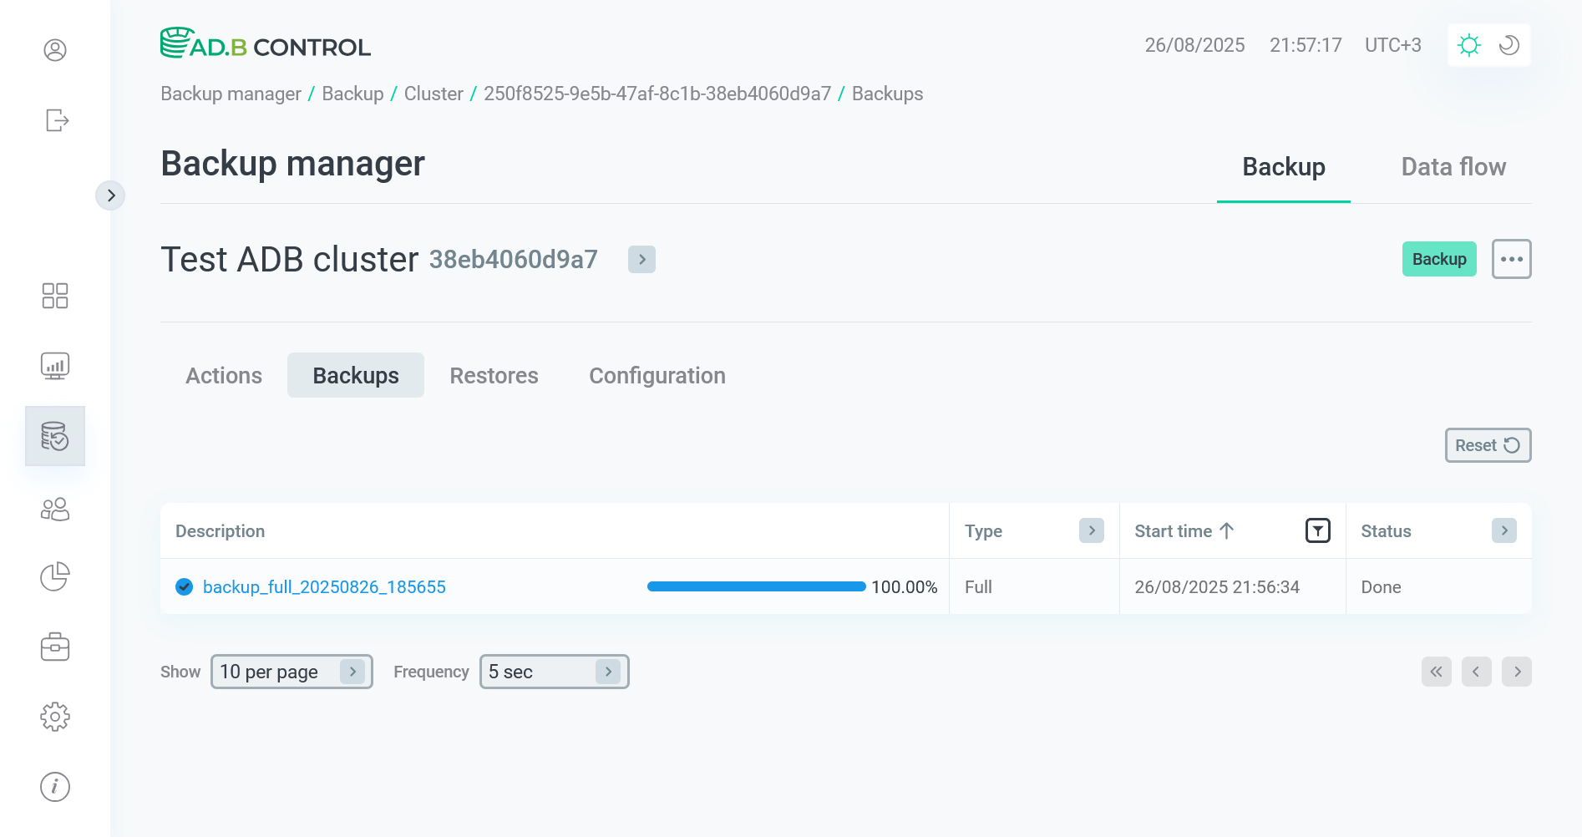Select the monitoring charts icon
The width and height of the screenshot is (1582, 837).
[55, 366]
